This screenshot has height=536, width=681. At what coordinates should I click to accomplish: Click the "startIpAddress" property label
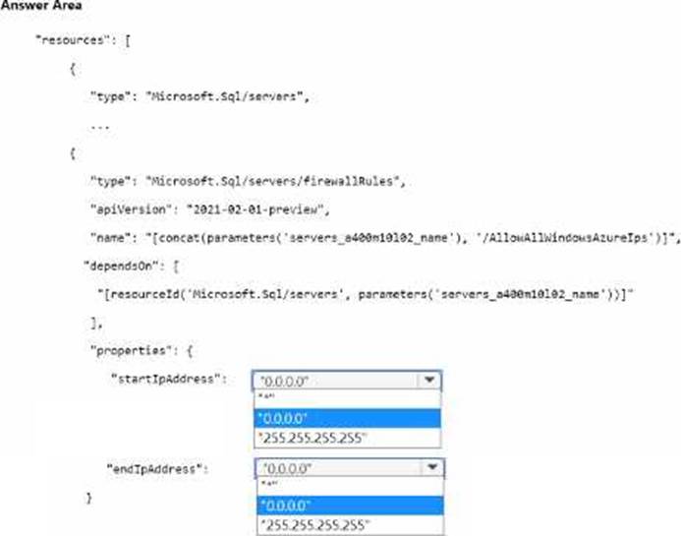point(169,379)
